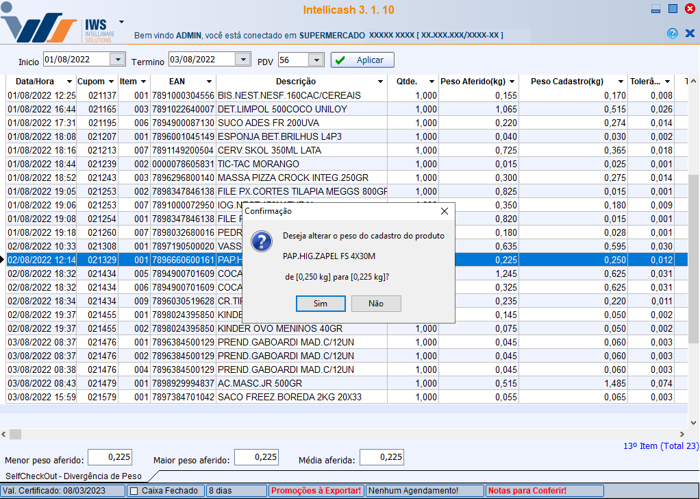This screenshot has width=700, height=499.
Task: Expand the Termino date picker
Action: coord(242,60)
